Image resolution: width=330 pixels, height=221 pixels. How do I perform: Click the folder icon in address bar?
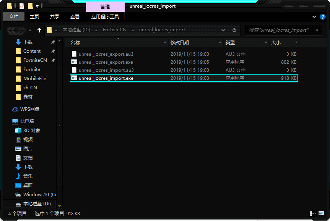[49, 30]
